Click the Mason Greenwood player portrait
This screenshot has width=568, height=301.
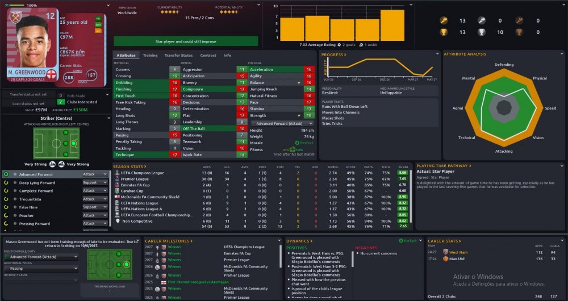[32, 41]
